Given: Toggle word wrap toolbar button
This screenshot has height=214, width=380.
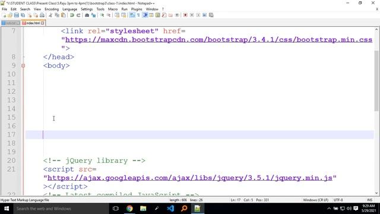Looking at the screenshot, I should (x=132, y=15).
